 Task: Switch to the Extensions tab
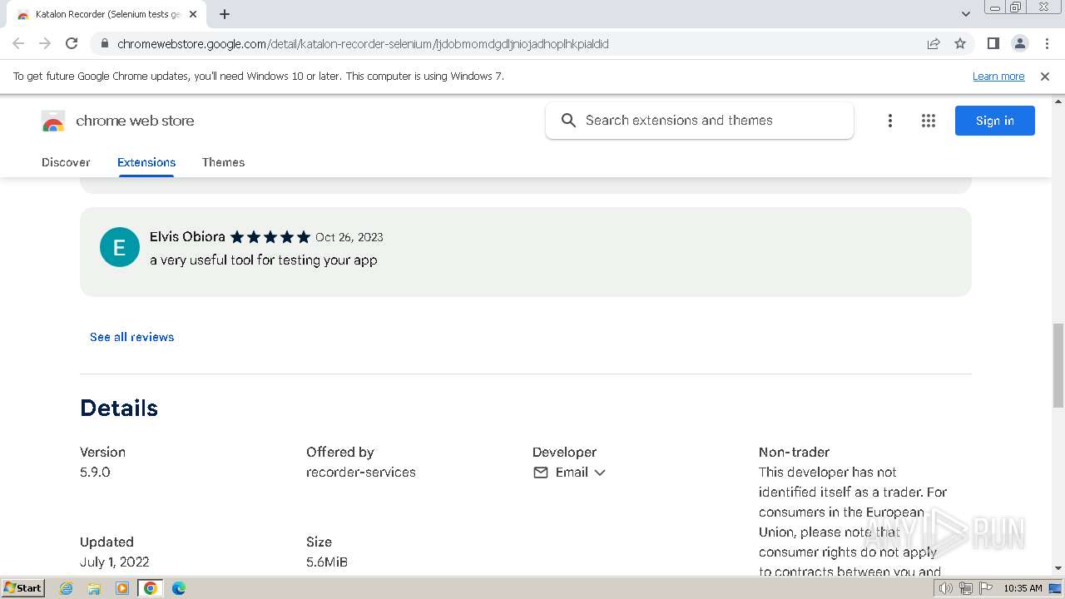[x=146, y=162]
